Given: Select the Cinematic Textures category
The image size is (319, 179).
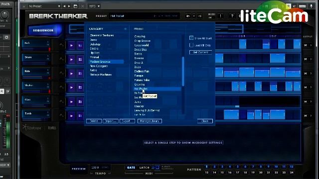Looking at the screenshot, I should click(102, 35).
